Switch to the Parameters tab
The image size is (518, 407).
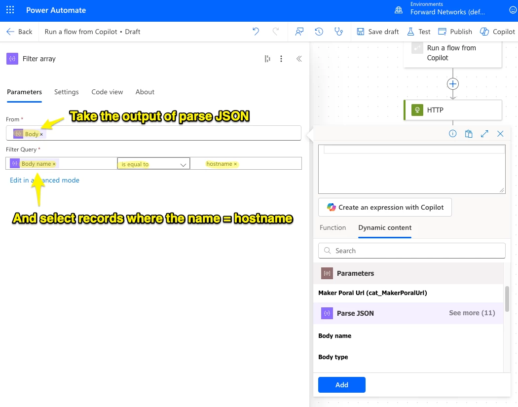tap(25, 92)
